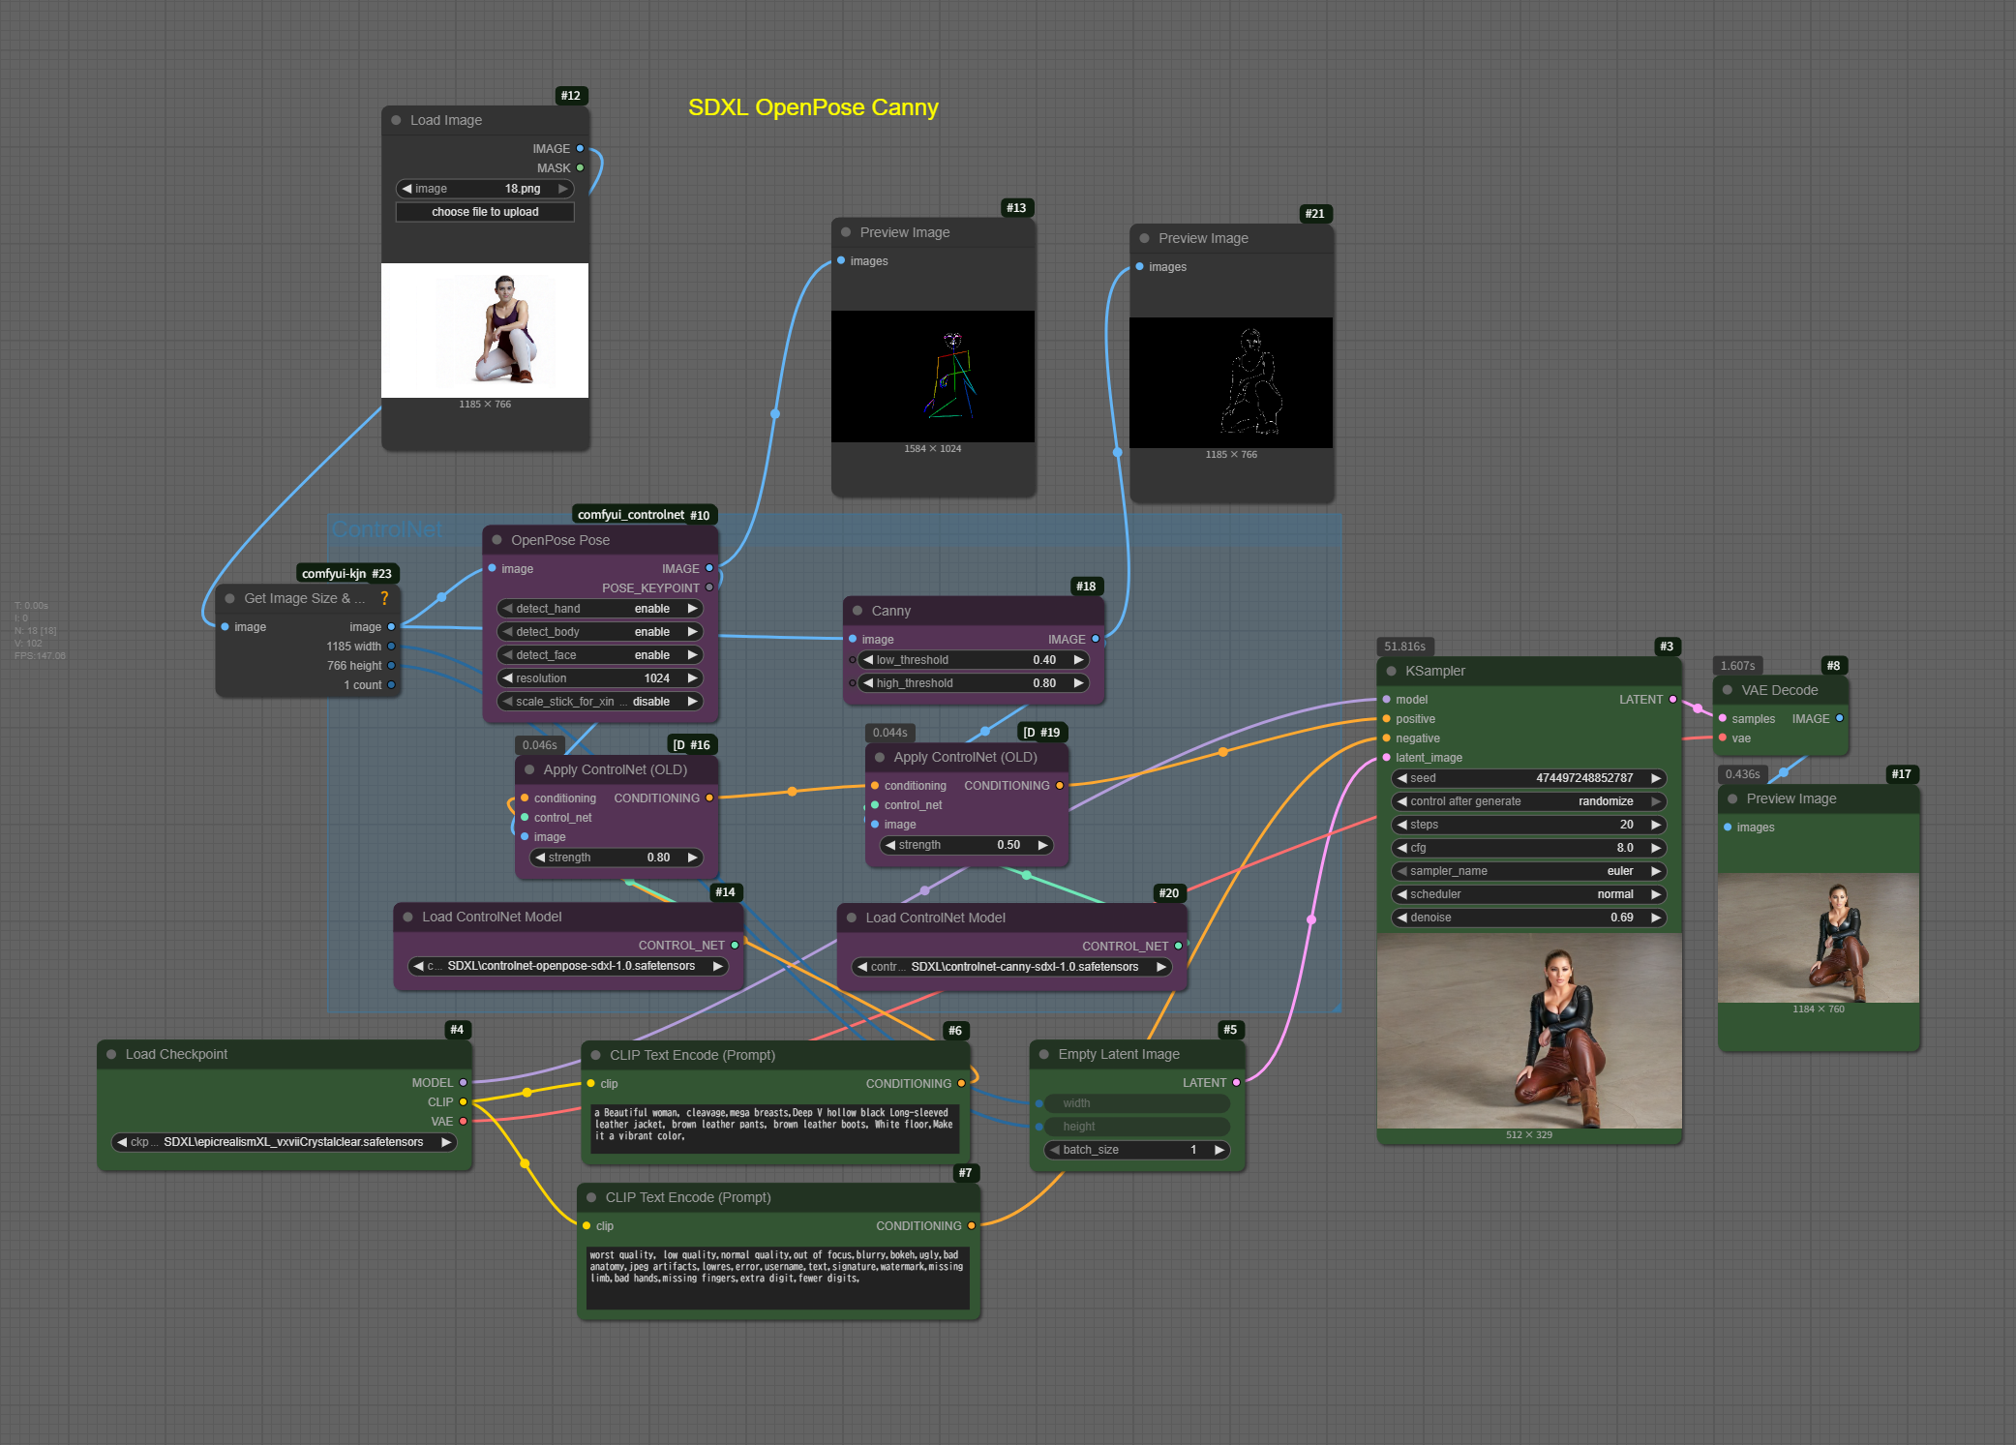Decrease KSampler cfg with left arrow
Viewport: 2016px width, 1445px height.
pyautogui.click(x=1401, y=848)
